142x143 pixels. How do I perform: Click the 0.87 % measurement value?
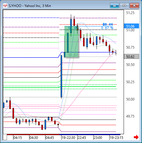tap(107, 28)
